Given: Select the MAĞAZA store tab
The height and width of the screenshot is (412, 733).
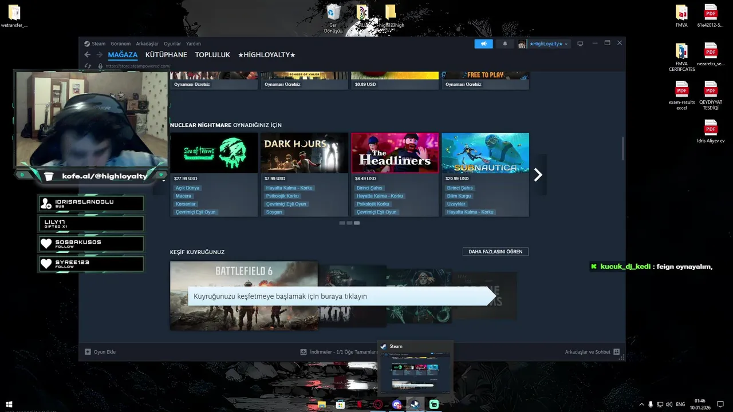Looking at the screenshot, I should pos(123,55).
